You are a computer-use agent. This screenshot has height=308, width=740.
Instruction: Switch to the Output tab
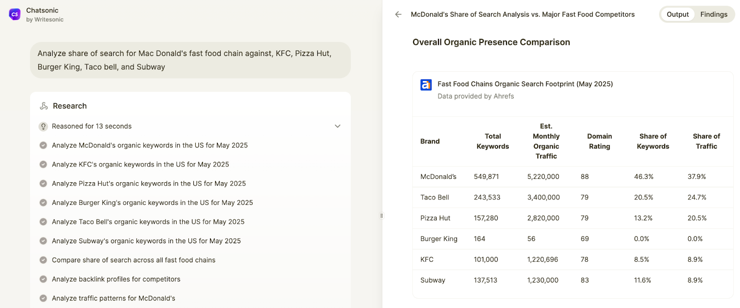click(678, 14)
